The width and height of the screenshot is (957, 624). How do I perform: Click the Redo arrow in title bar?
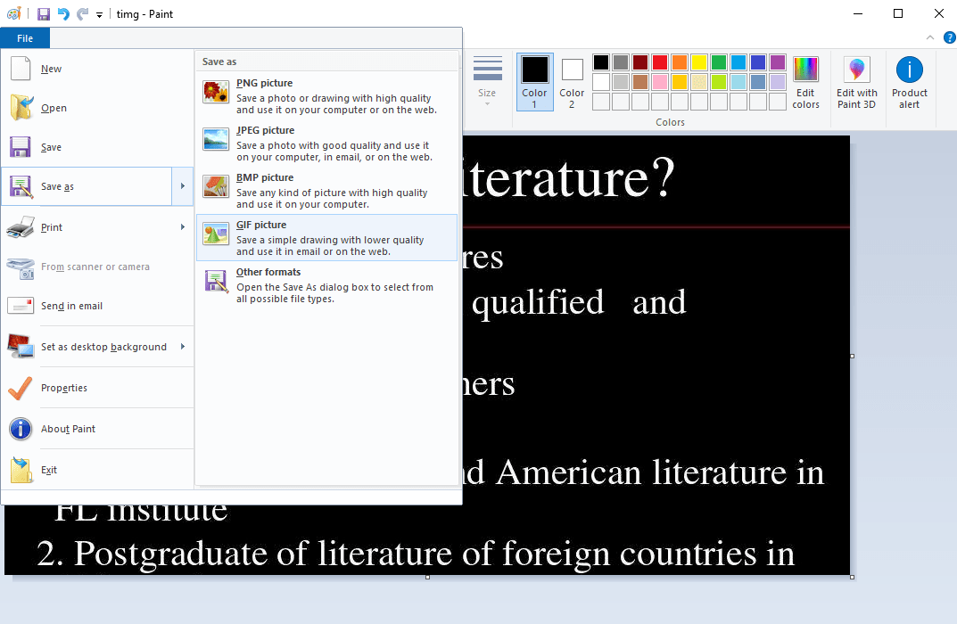coord(82,14)
